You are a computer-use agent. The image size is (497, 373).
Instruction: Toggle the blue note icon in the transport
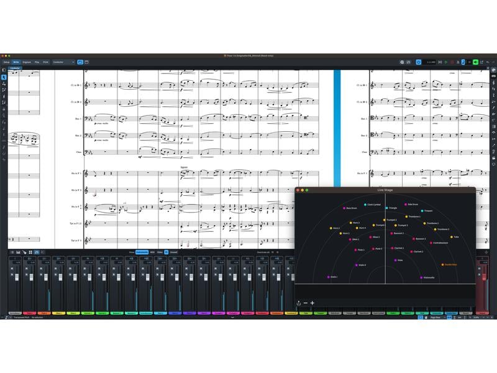click(463, 62)
